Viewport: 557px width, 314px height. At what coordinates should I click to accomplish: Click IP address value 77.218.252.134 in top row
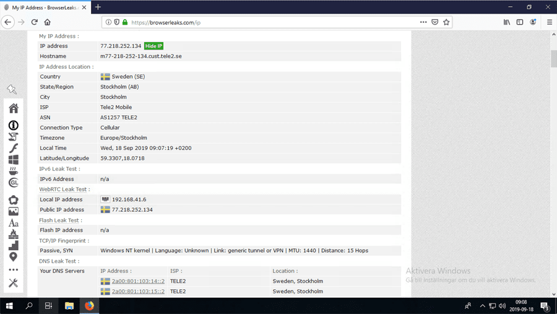point(121,46)
